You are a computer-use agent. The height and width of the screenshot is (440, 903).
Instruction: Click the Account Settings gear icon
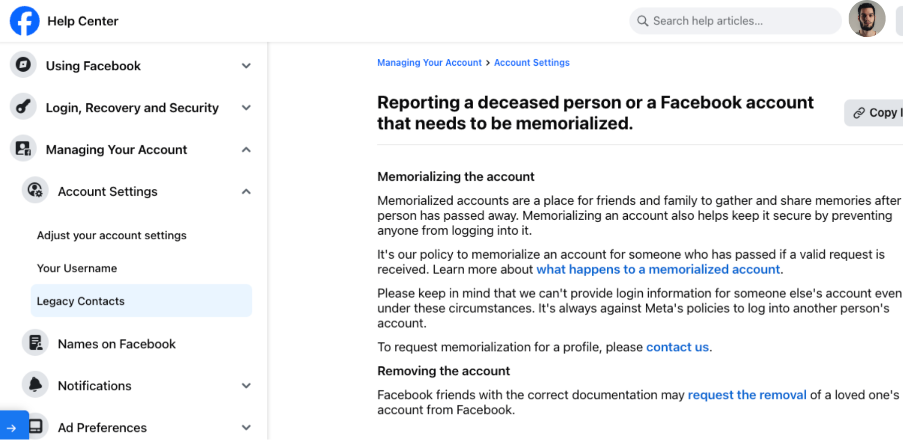(35, 190)
